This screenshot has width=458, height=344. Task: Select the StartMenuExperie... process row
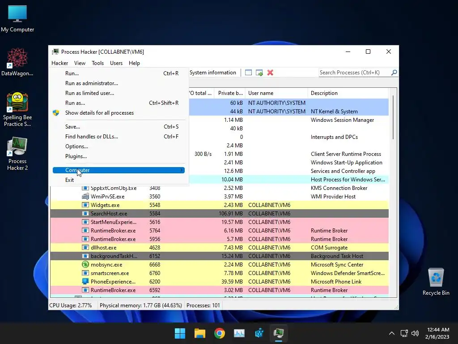point(219,222)
